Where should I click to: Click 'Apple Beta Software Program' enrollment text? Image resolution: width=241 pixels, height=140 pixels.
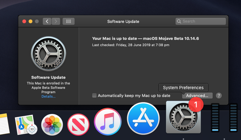(x=48, y=88)
